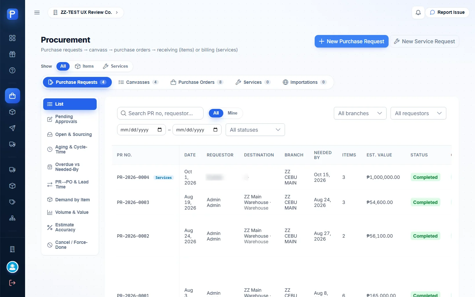
Task: Click the Report Issue button
Action: (447, 13)
